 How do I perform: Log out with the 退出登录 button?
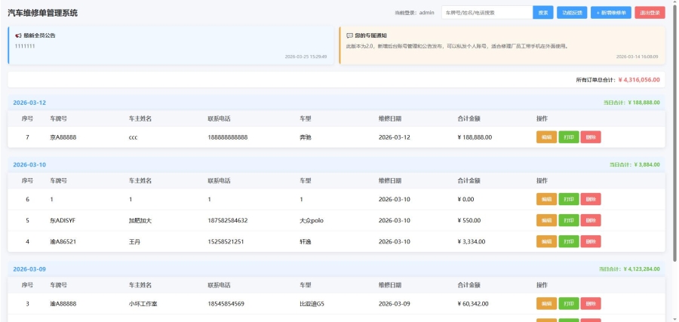[650, 13]
